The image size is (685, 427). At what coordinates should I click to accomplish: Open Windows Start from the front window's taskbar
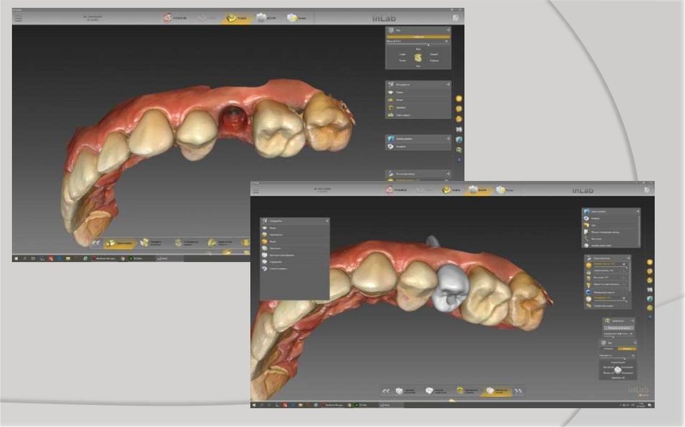pos(255,405)
